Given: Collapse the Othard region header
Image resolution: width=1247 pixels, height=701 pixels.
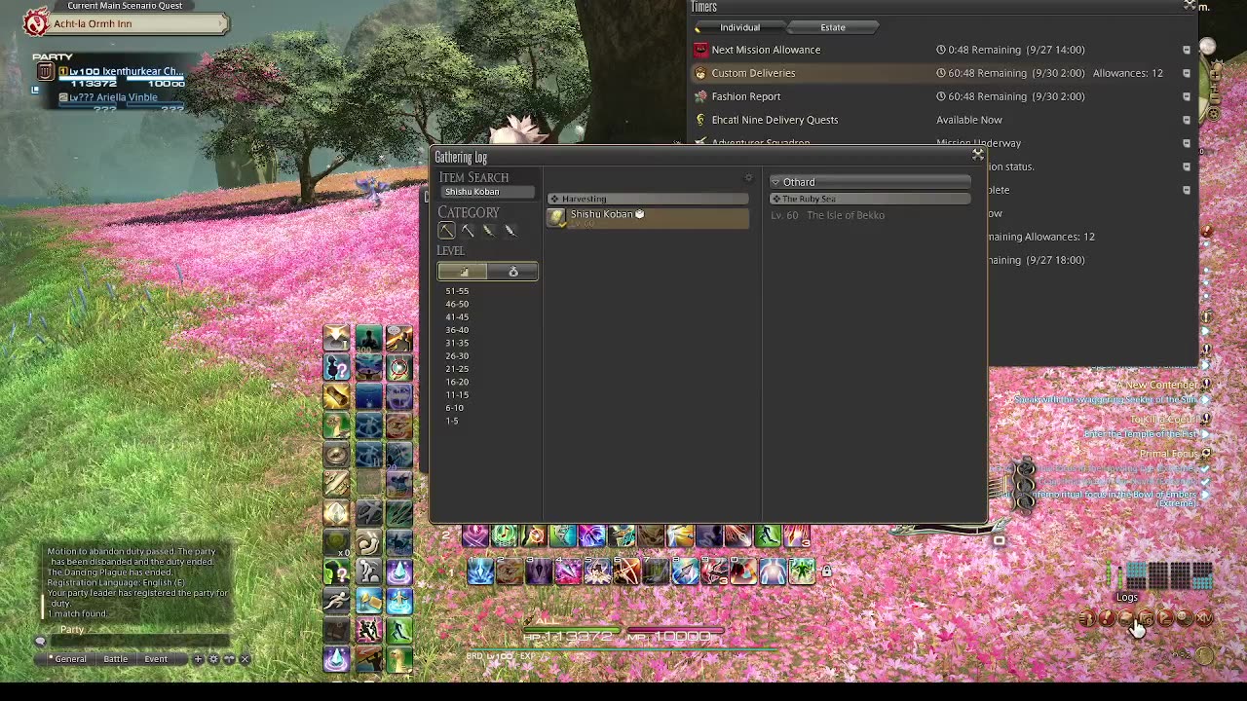Looking at the screenshot, I should tap(870, 182).
